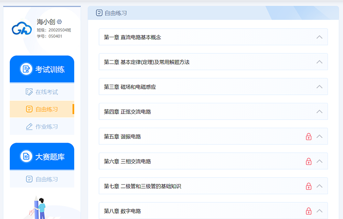The height and width of the screenshot is (219, 343).
Task: Click the 大赛题库 header icon
Action: 26,156
